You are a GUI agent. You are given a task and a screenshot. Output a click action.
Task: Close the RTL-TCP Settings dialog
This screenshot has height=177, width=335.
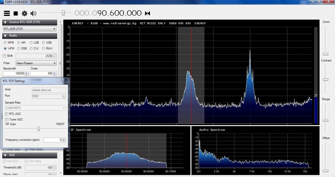tap(62, 80)
